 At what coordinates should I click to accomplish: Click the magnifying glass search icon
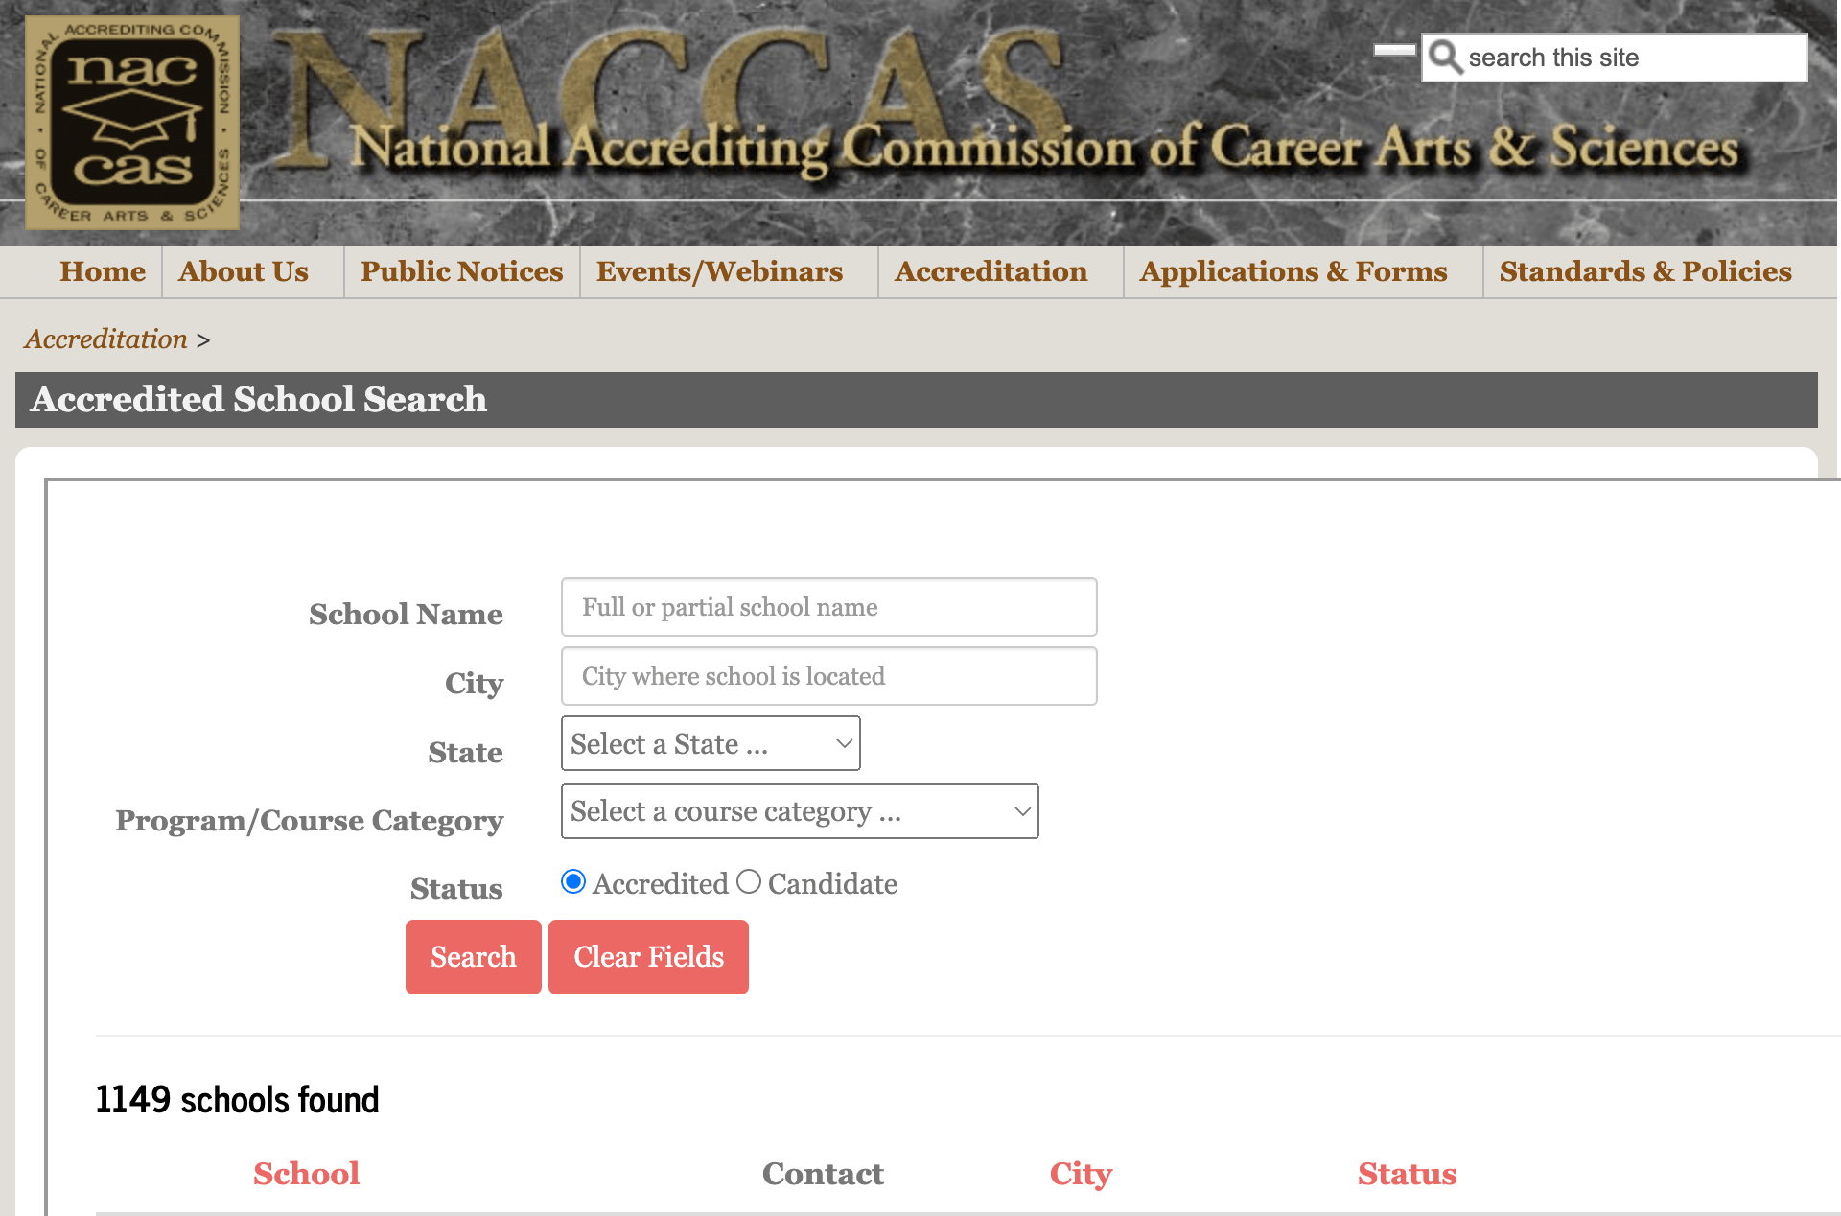[x=1445, y=58]
